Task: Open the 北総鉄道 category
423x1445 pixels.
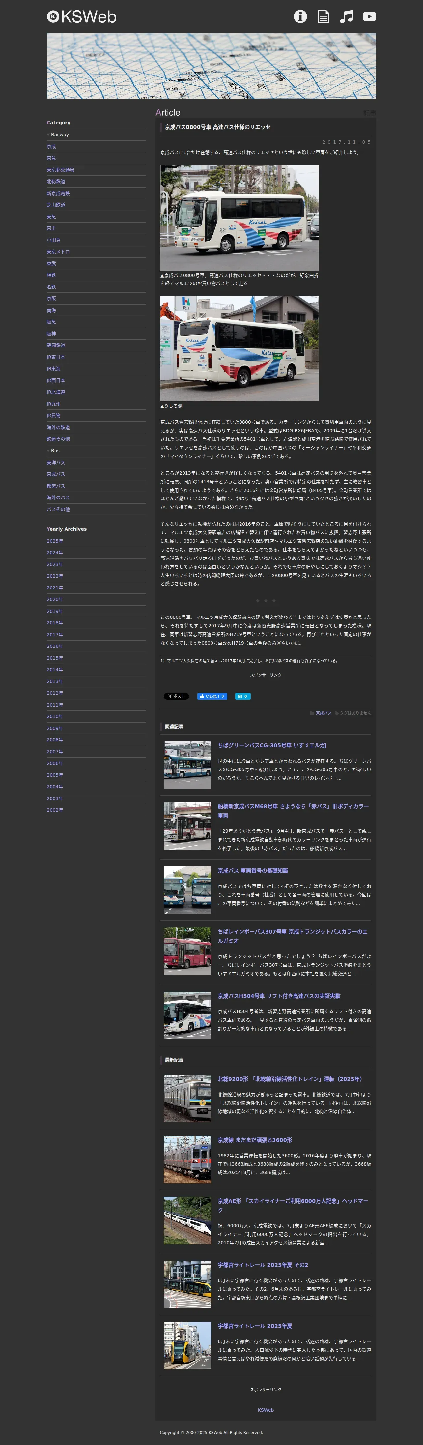Action: tap(56, 181)
